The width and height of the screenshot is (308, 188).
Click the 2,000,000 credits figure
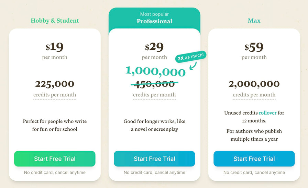[254, 84]
